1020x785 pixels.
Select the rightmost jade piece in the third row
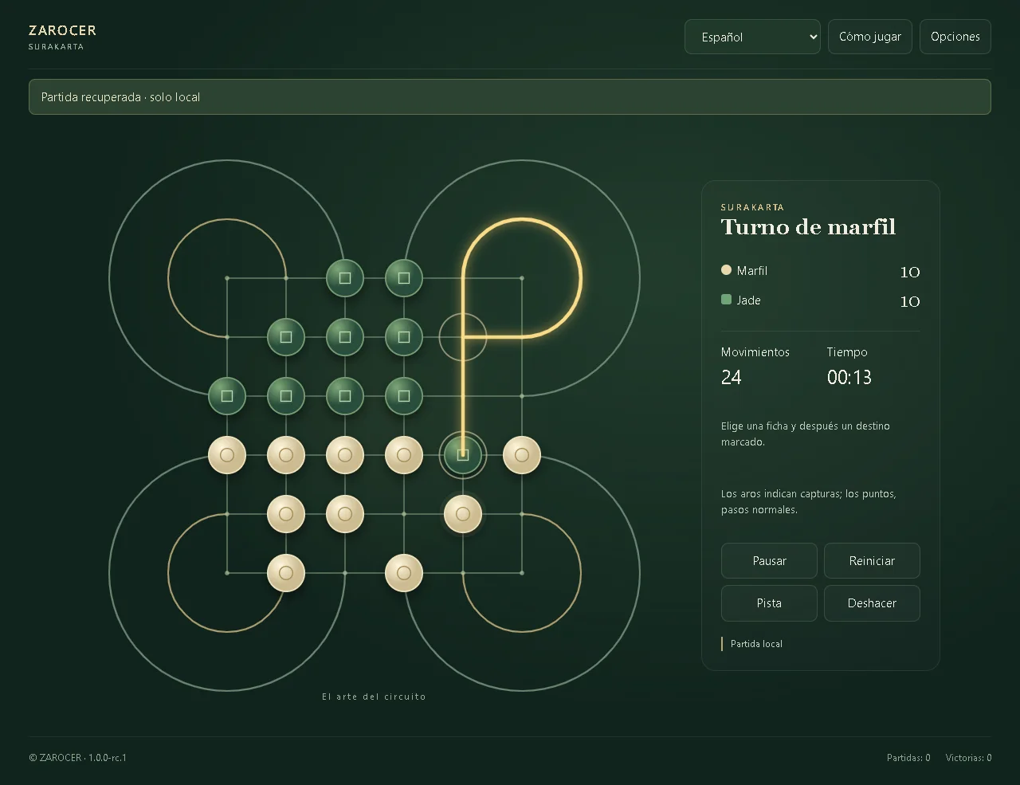click(404, 396)
